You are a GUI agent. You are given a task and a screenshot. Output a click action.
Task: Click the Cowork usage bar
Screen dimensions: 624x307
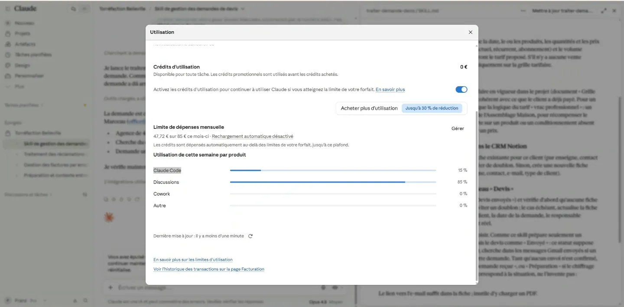pos(333,194)
